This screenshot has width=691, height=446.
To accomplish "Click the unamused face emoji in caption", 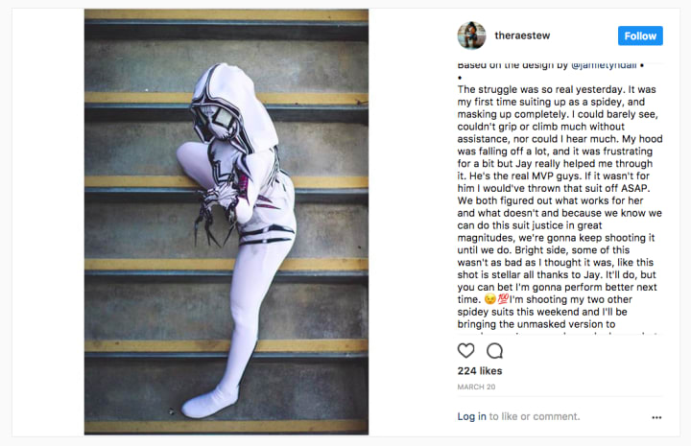I will [490, 299].
